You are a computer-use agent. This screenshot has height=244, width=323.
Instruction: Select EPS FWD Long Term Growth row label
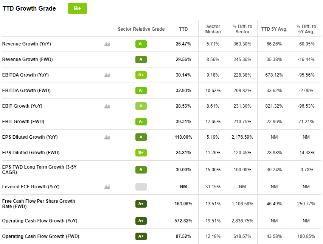pyautogui.click(x=38, y=169)
